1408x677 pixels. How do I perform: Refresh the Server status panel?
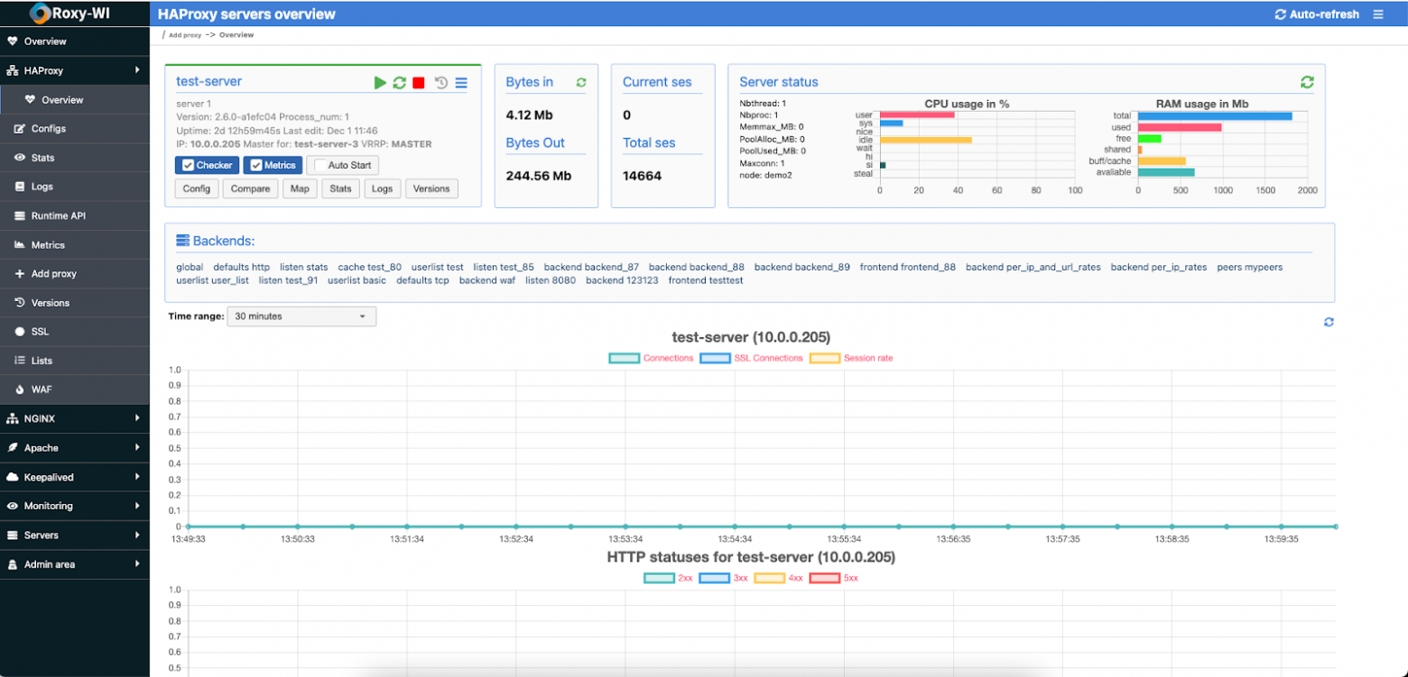point(1307,82)
